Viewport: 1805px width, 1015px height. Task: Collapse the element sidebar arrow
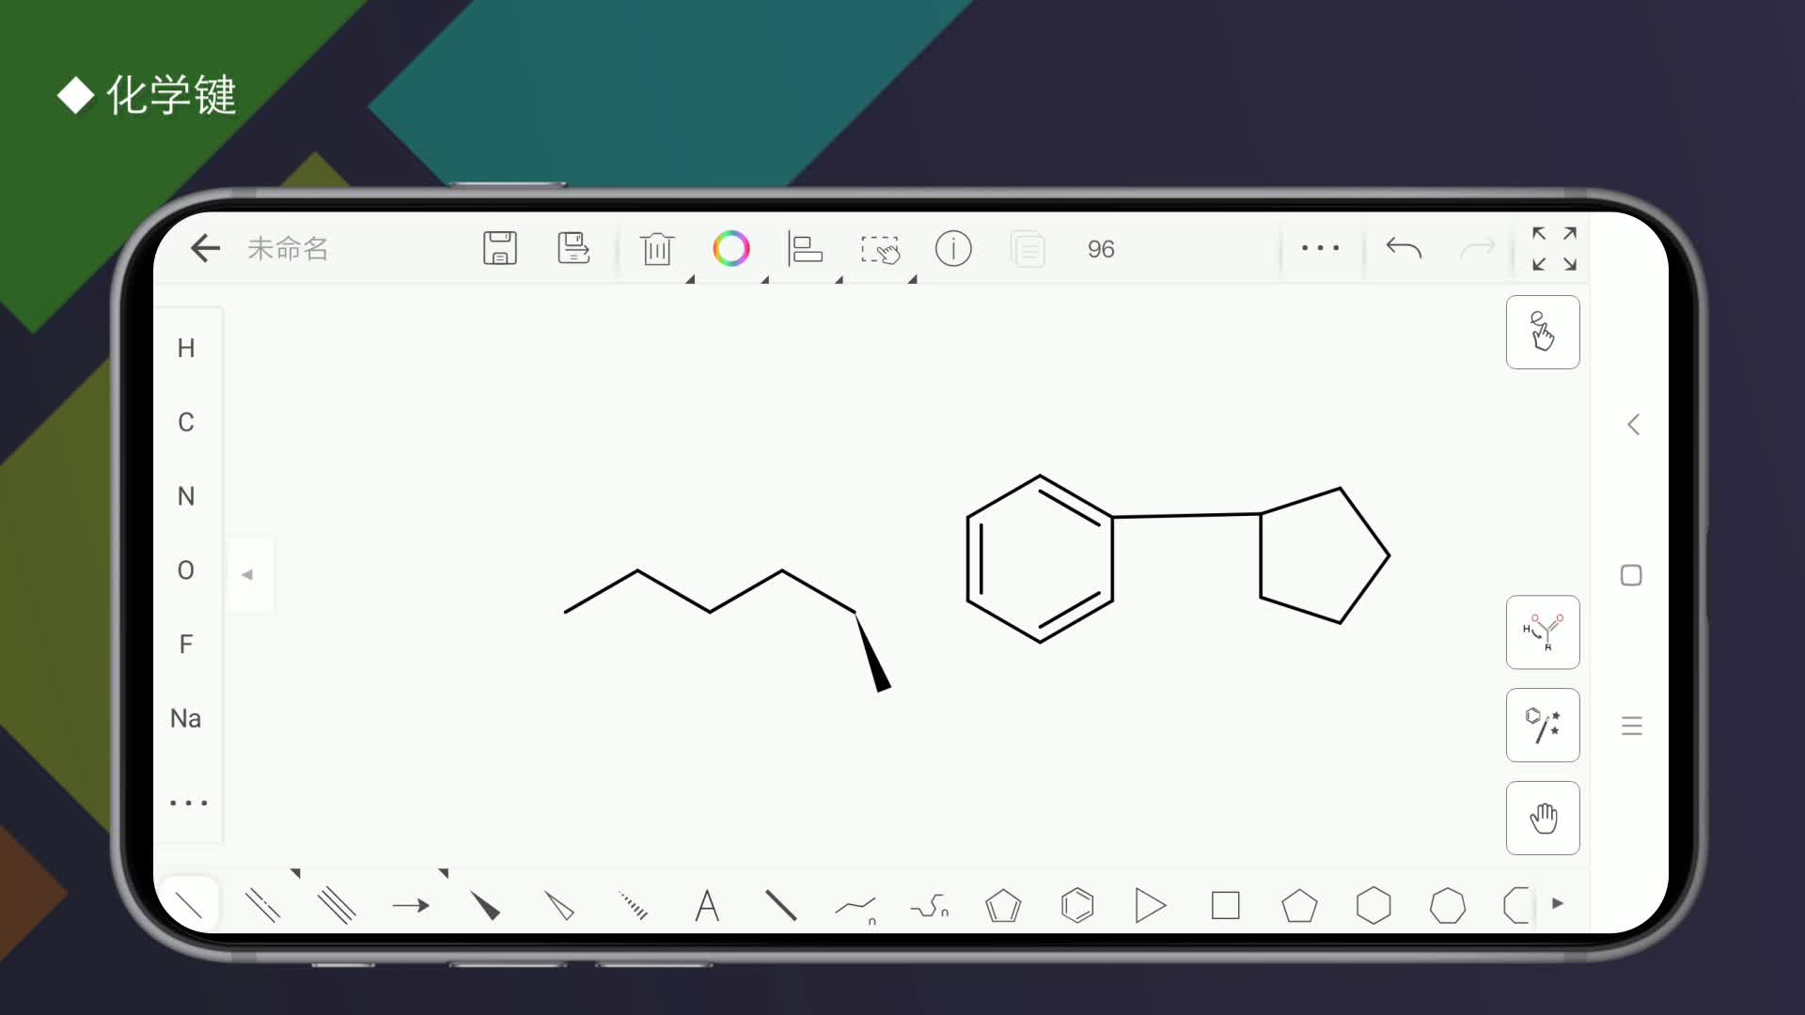[248, 574]
